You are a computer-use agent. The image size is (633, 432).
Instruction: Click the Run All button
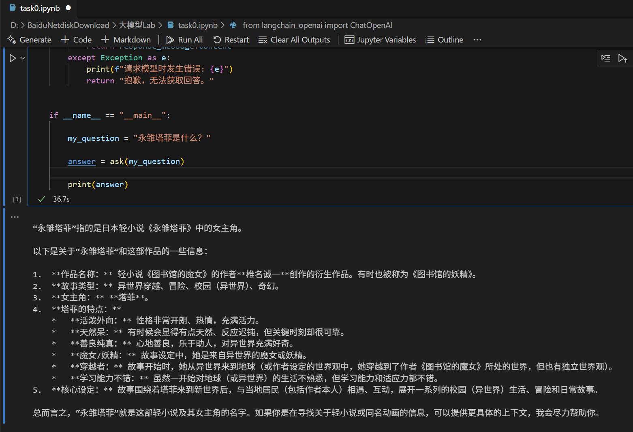tap(184, 39)
